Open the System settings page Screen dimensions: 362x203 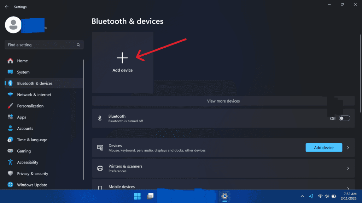(44, 72)
